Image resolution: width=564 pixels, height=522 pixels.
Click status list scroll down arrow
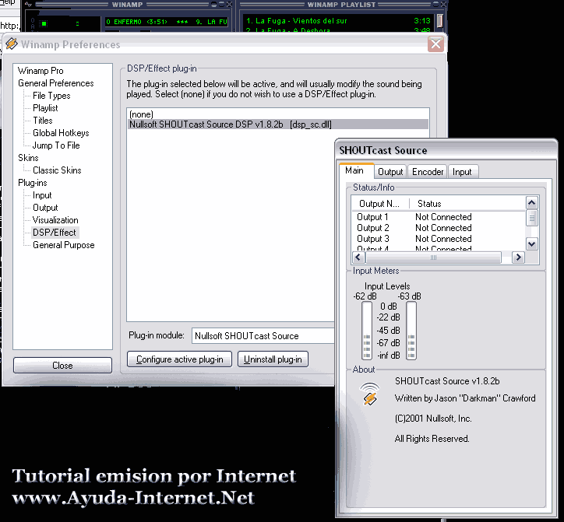tap(531, 244)
